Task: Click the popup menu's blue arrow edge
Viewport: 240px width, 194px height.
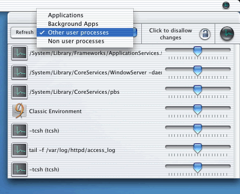Action: pos(135,32)
